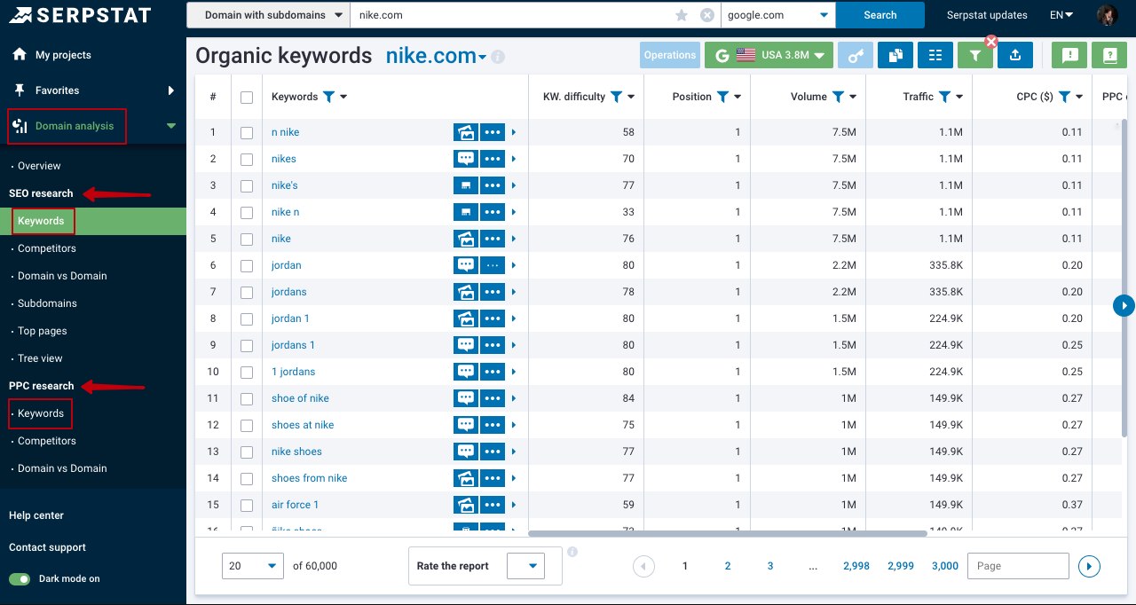Click SERP feature icon for 'n nike' row
Screen dimensions: 1136x605
point(466,132)
